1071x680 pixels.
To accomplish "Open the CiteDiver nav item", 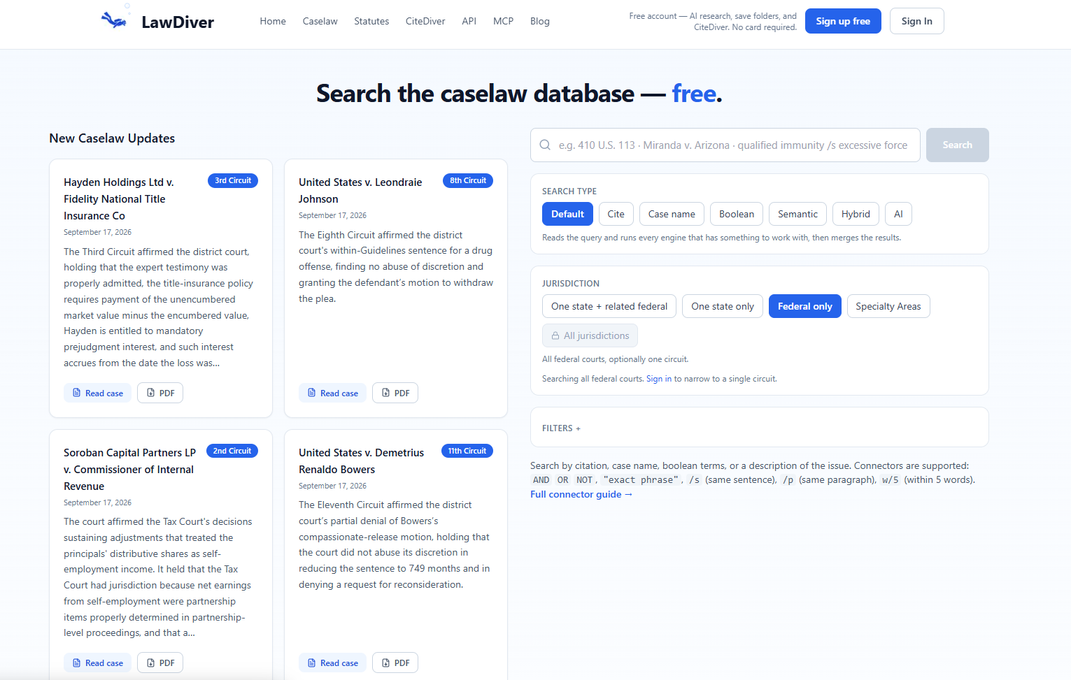I will coord(425,21).
